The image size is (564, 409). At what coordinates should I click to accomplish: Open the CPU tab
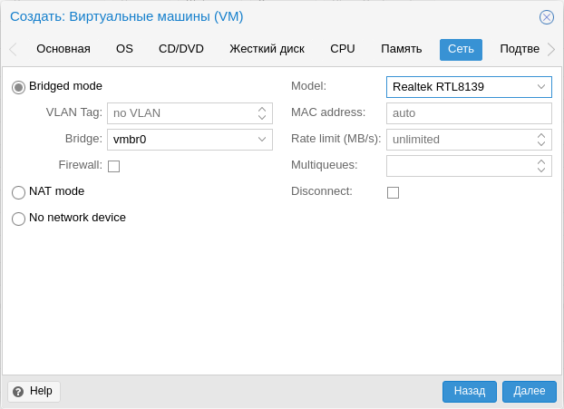pyautogui.click(x=343, y=49)
